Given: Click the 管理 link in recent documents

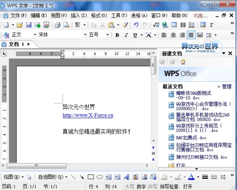Looking at the screenshot, I should (226, 86).
